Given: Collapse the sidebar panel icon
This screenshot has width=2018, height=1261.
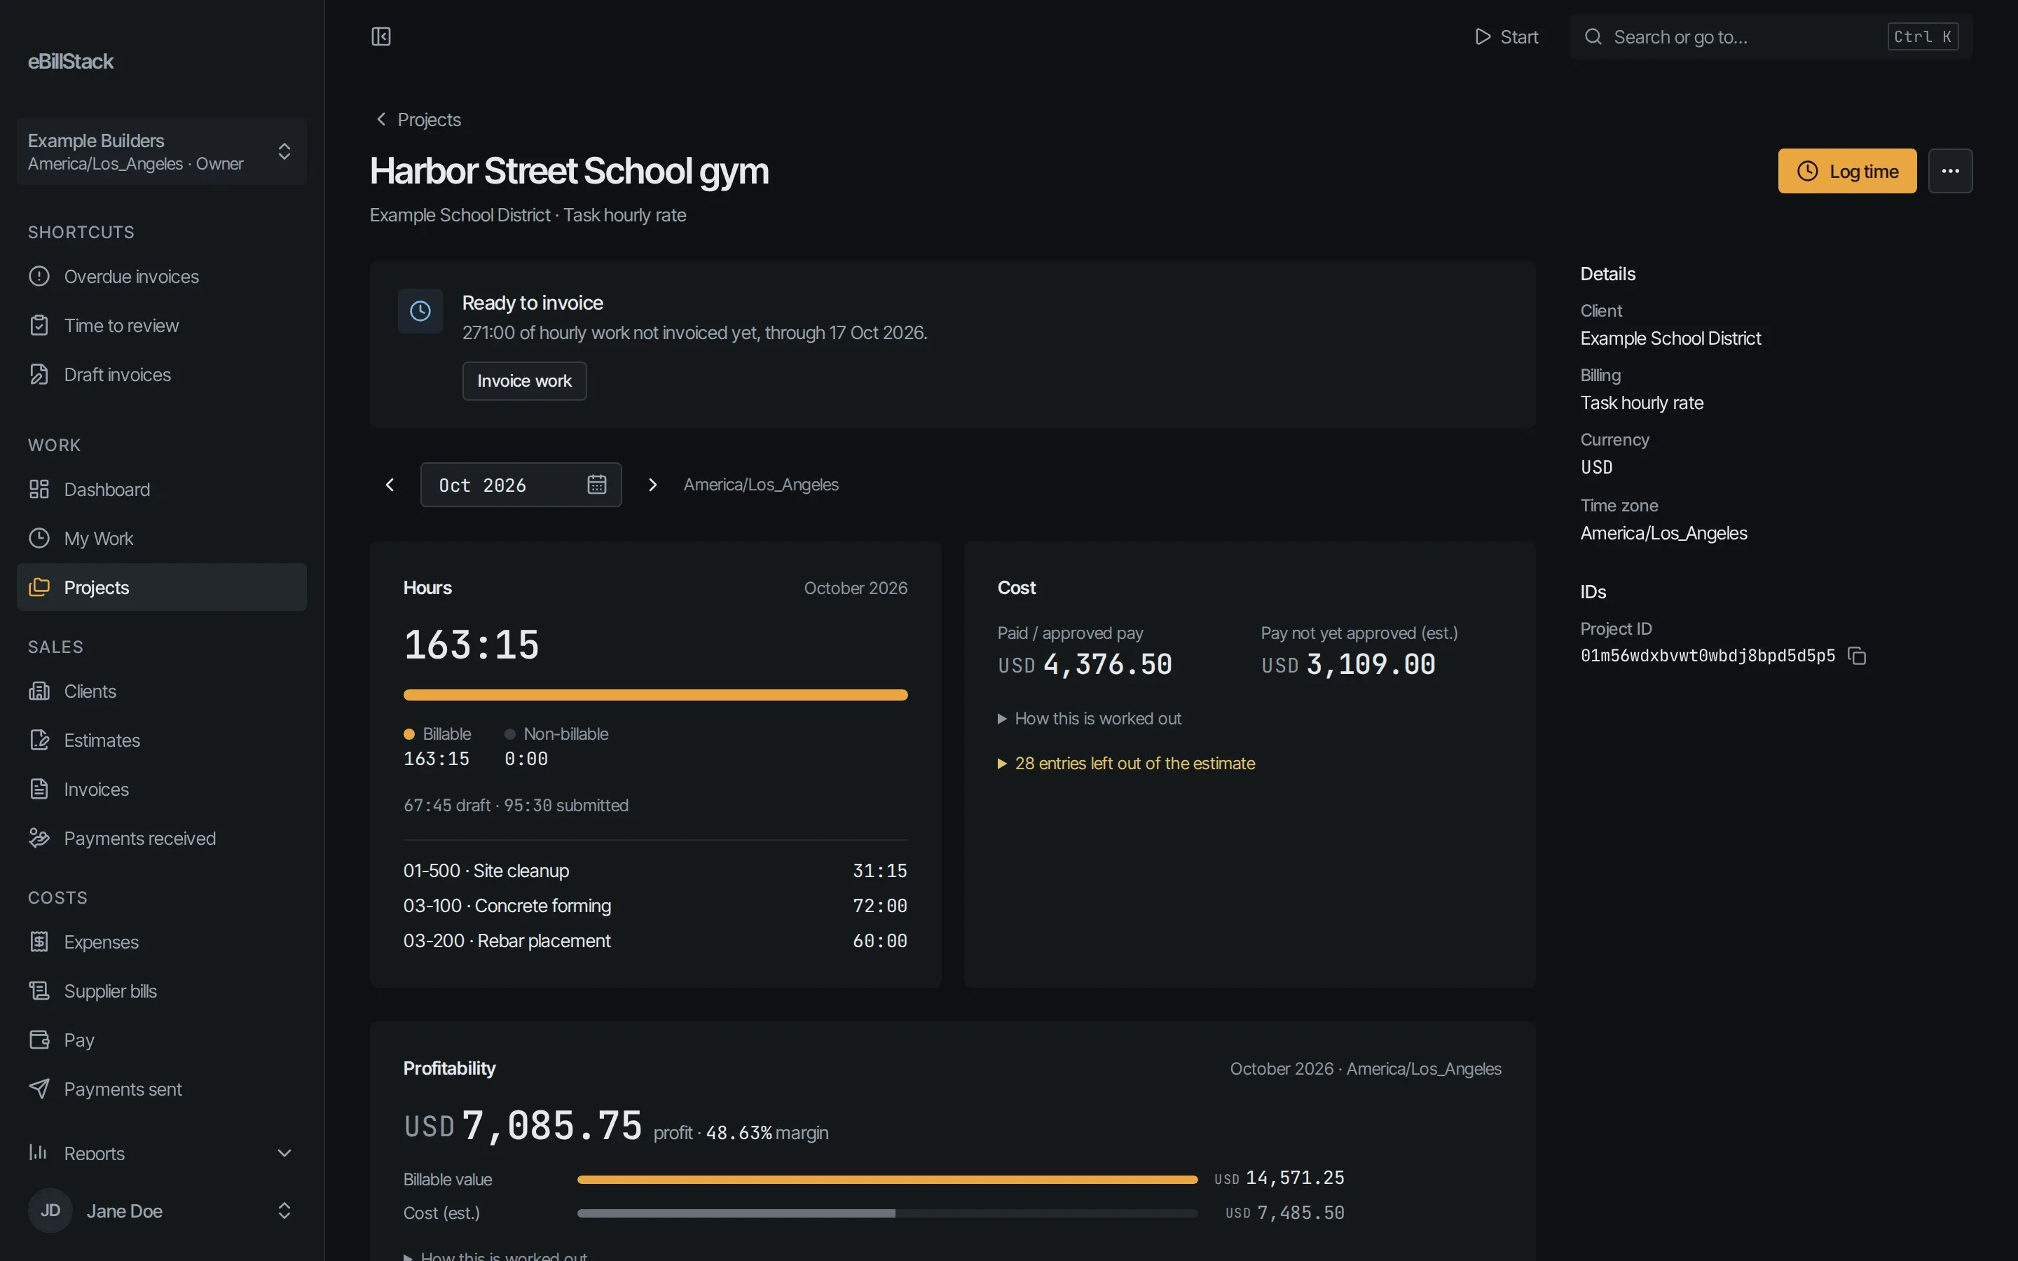Looking at the screenshot, I should [x=381, y=36].
